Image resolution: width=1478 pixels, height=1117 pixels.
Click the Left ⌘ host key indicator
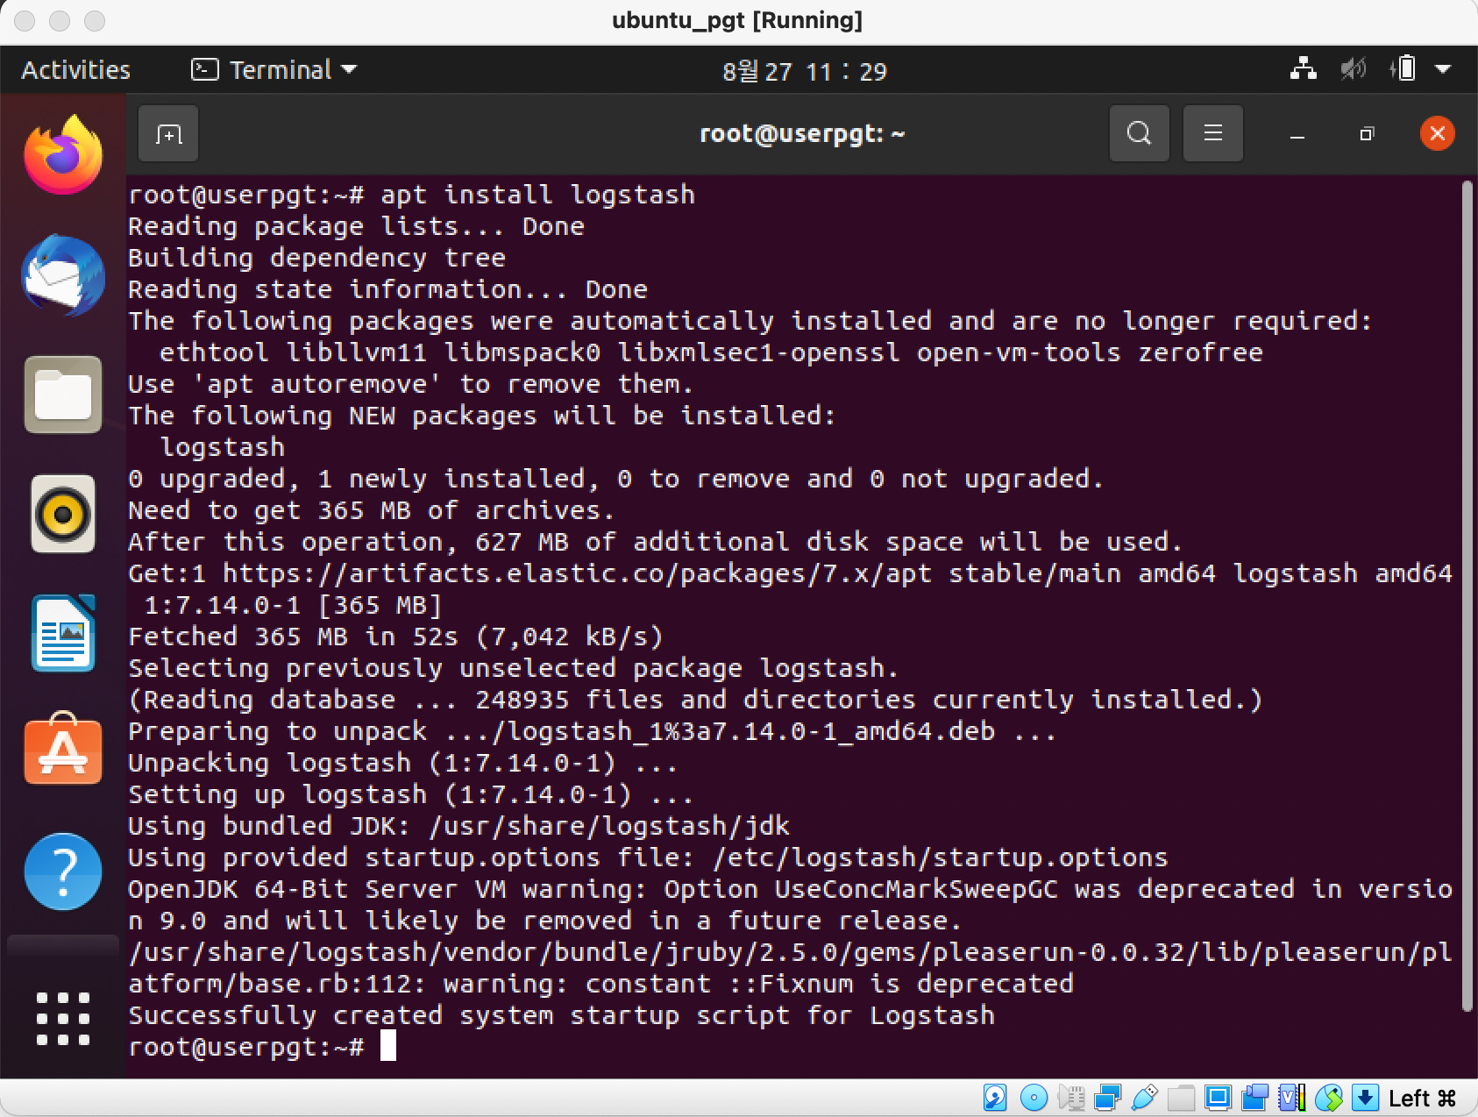tap(1422, 1098)
